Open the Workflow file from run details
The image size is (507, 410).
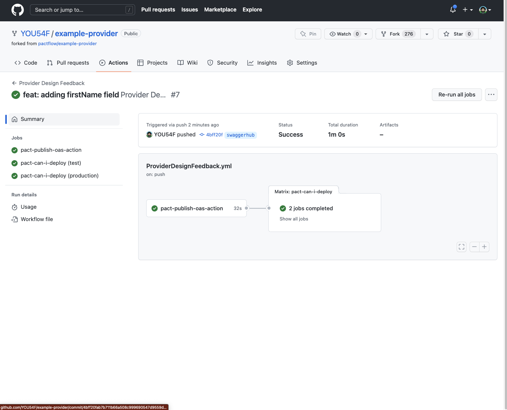(36, 219)
